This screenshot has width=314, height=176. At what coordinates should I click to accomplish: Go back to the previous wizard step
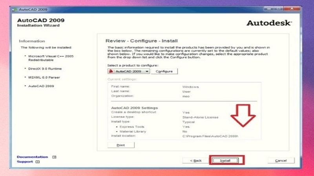[x=195, y=160]
